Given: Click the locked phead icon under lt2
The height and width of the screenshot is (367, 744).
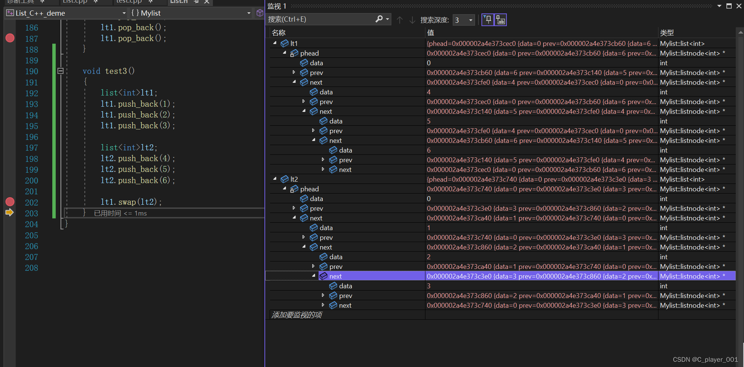Looking at the screenshot, I should [x=294, y=189].
